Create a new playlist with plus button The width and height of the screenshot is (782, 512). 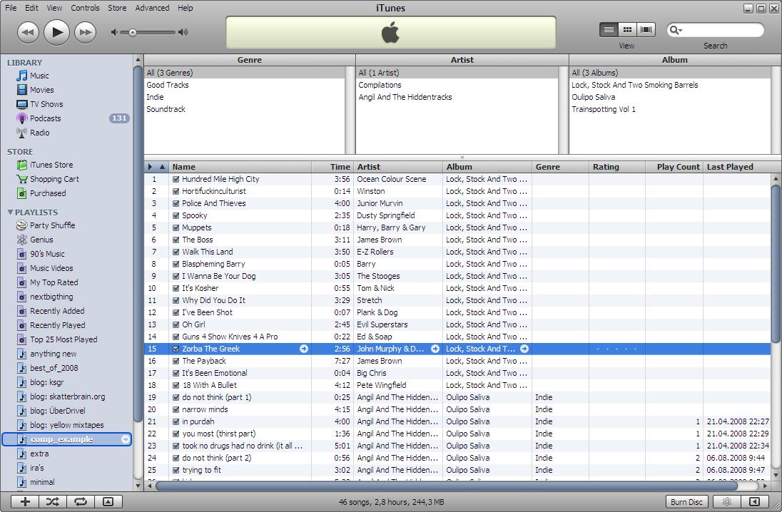(x=25, y=502)
